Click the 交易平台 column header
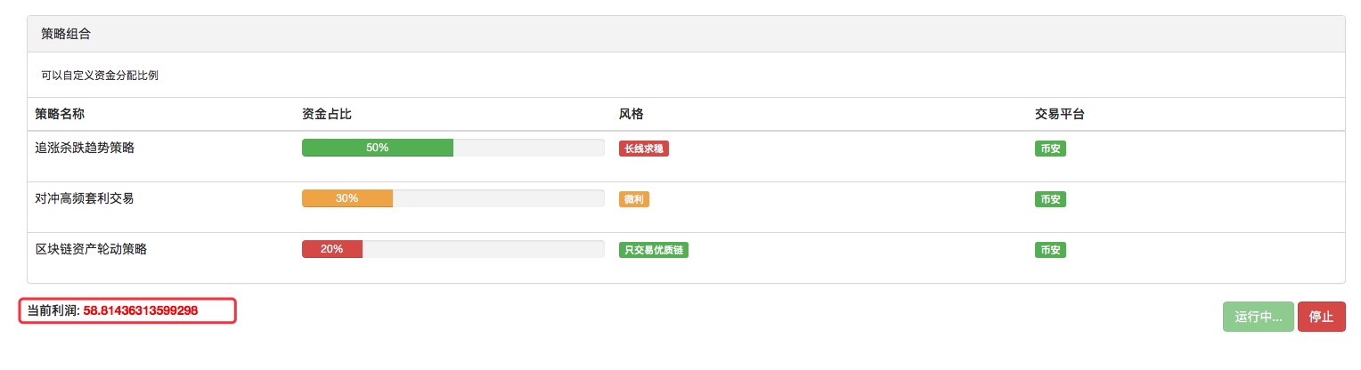This screenshot has height=370, width=1361. point(1059,114)
